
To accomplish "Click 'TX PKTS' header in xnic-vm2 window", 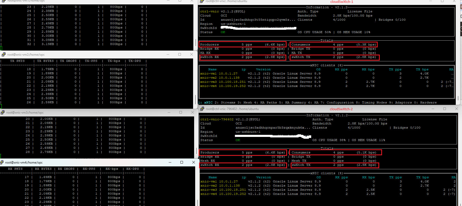I will point(17,61).
